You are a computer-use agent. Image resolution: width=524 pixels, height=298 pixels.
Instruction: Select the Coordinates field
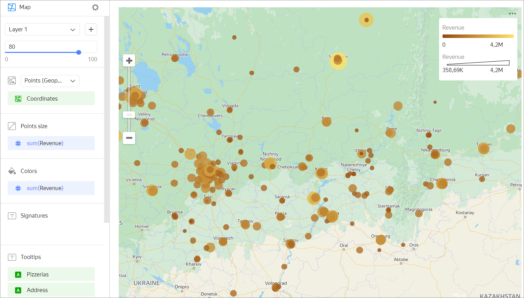(x=51, y=99)
